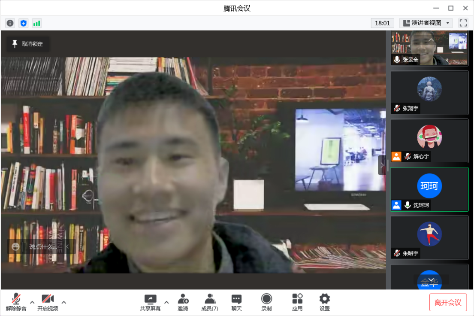
Task: Click the blue security shield icon
Action: (23, 23)
